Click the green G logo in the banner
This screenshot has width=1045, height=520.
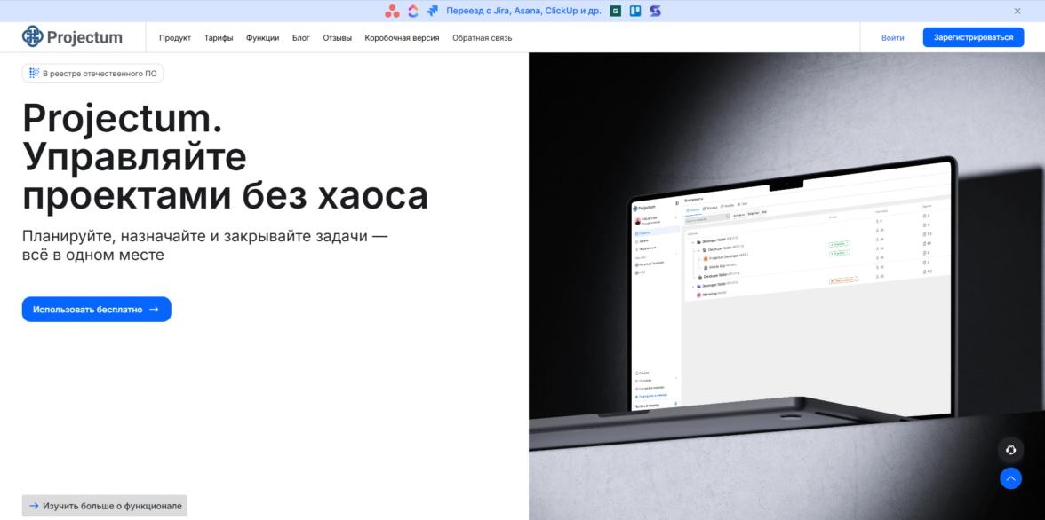point(616,11)
